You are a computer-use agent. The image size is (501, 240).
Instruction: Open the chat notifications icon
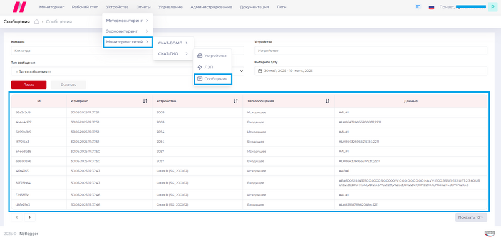pyautogui.click(x=418, y=6)
